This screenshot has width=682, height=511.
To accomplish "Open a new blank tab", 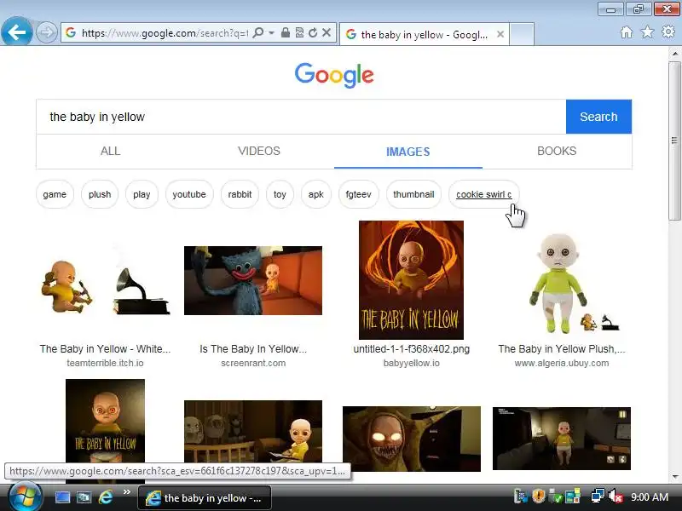I will [x=522, y=34].
